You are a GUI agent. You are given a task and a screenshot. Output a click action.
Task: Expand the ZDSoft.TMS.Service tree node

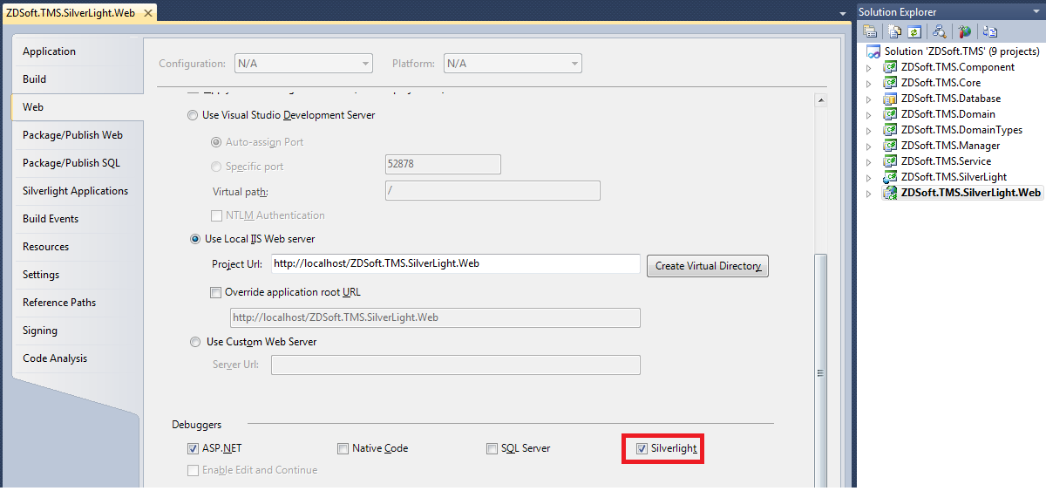pos(868,162)
